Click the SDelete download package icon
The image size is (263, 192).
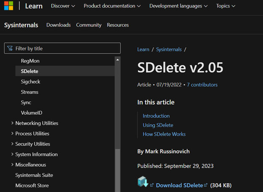click(143, 181)
